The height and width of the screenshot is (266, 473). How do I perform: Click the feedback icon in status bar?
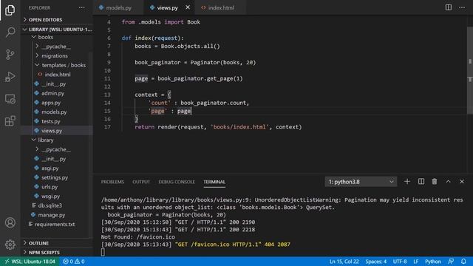tap(451, 262)
